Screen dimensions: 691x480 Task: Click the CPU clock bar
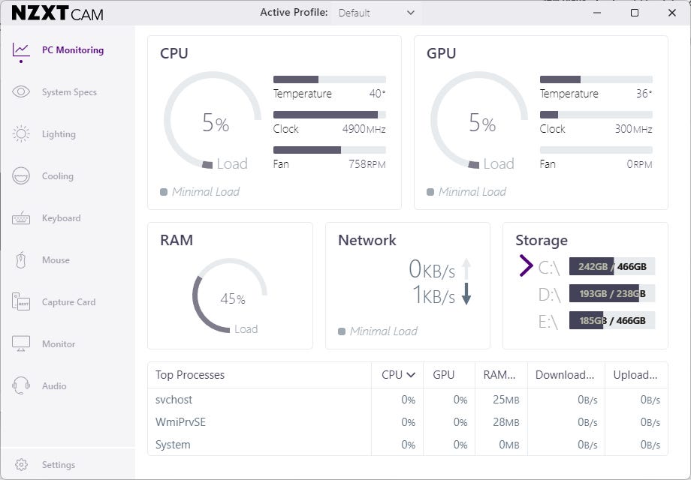[330, 115]
